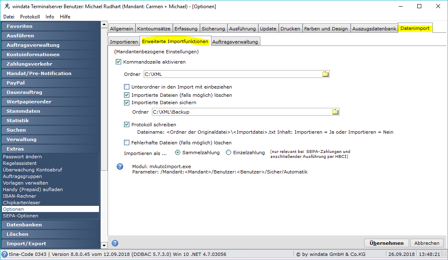Viewport: 448px width, 260px height.
Task: Click the windata app icon in title bar
Action: (x=7, y=6)
